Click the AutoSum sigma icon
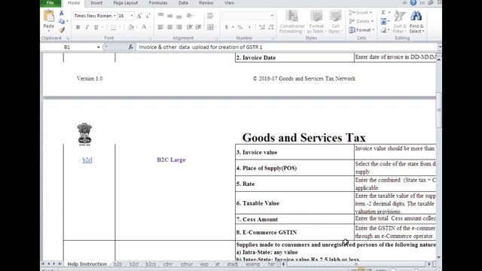 pos(383,13)
